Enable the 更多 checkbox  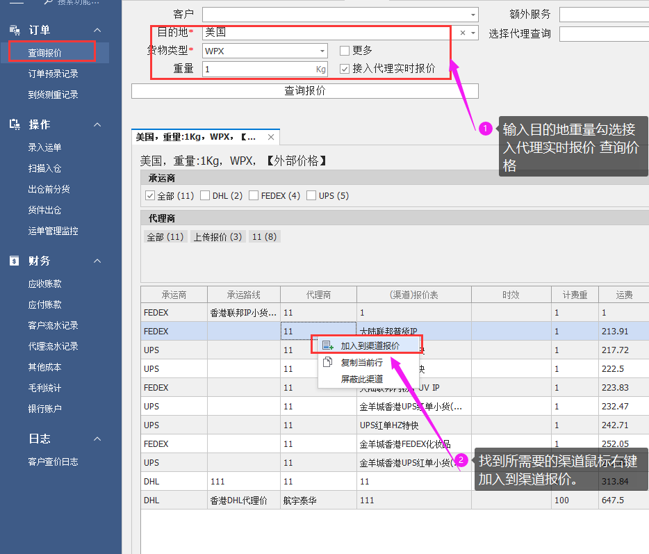tap(345, 51)
